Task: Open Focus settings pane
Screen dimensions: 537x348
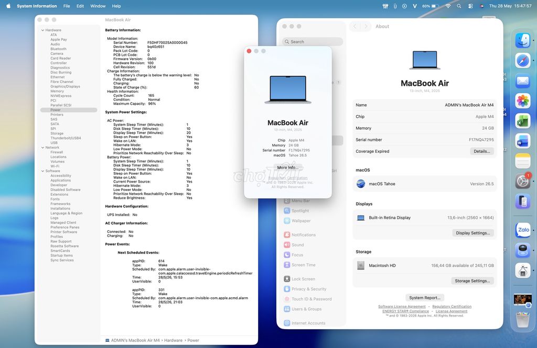Action: [294, 255]
